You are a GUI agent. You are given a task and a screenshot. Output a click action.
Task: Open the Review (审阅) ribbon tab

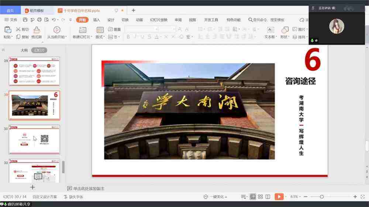coord(178,20)
